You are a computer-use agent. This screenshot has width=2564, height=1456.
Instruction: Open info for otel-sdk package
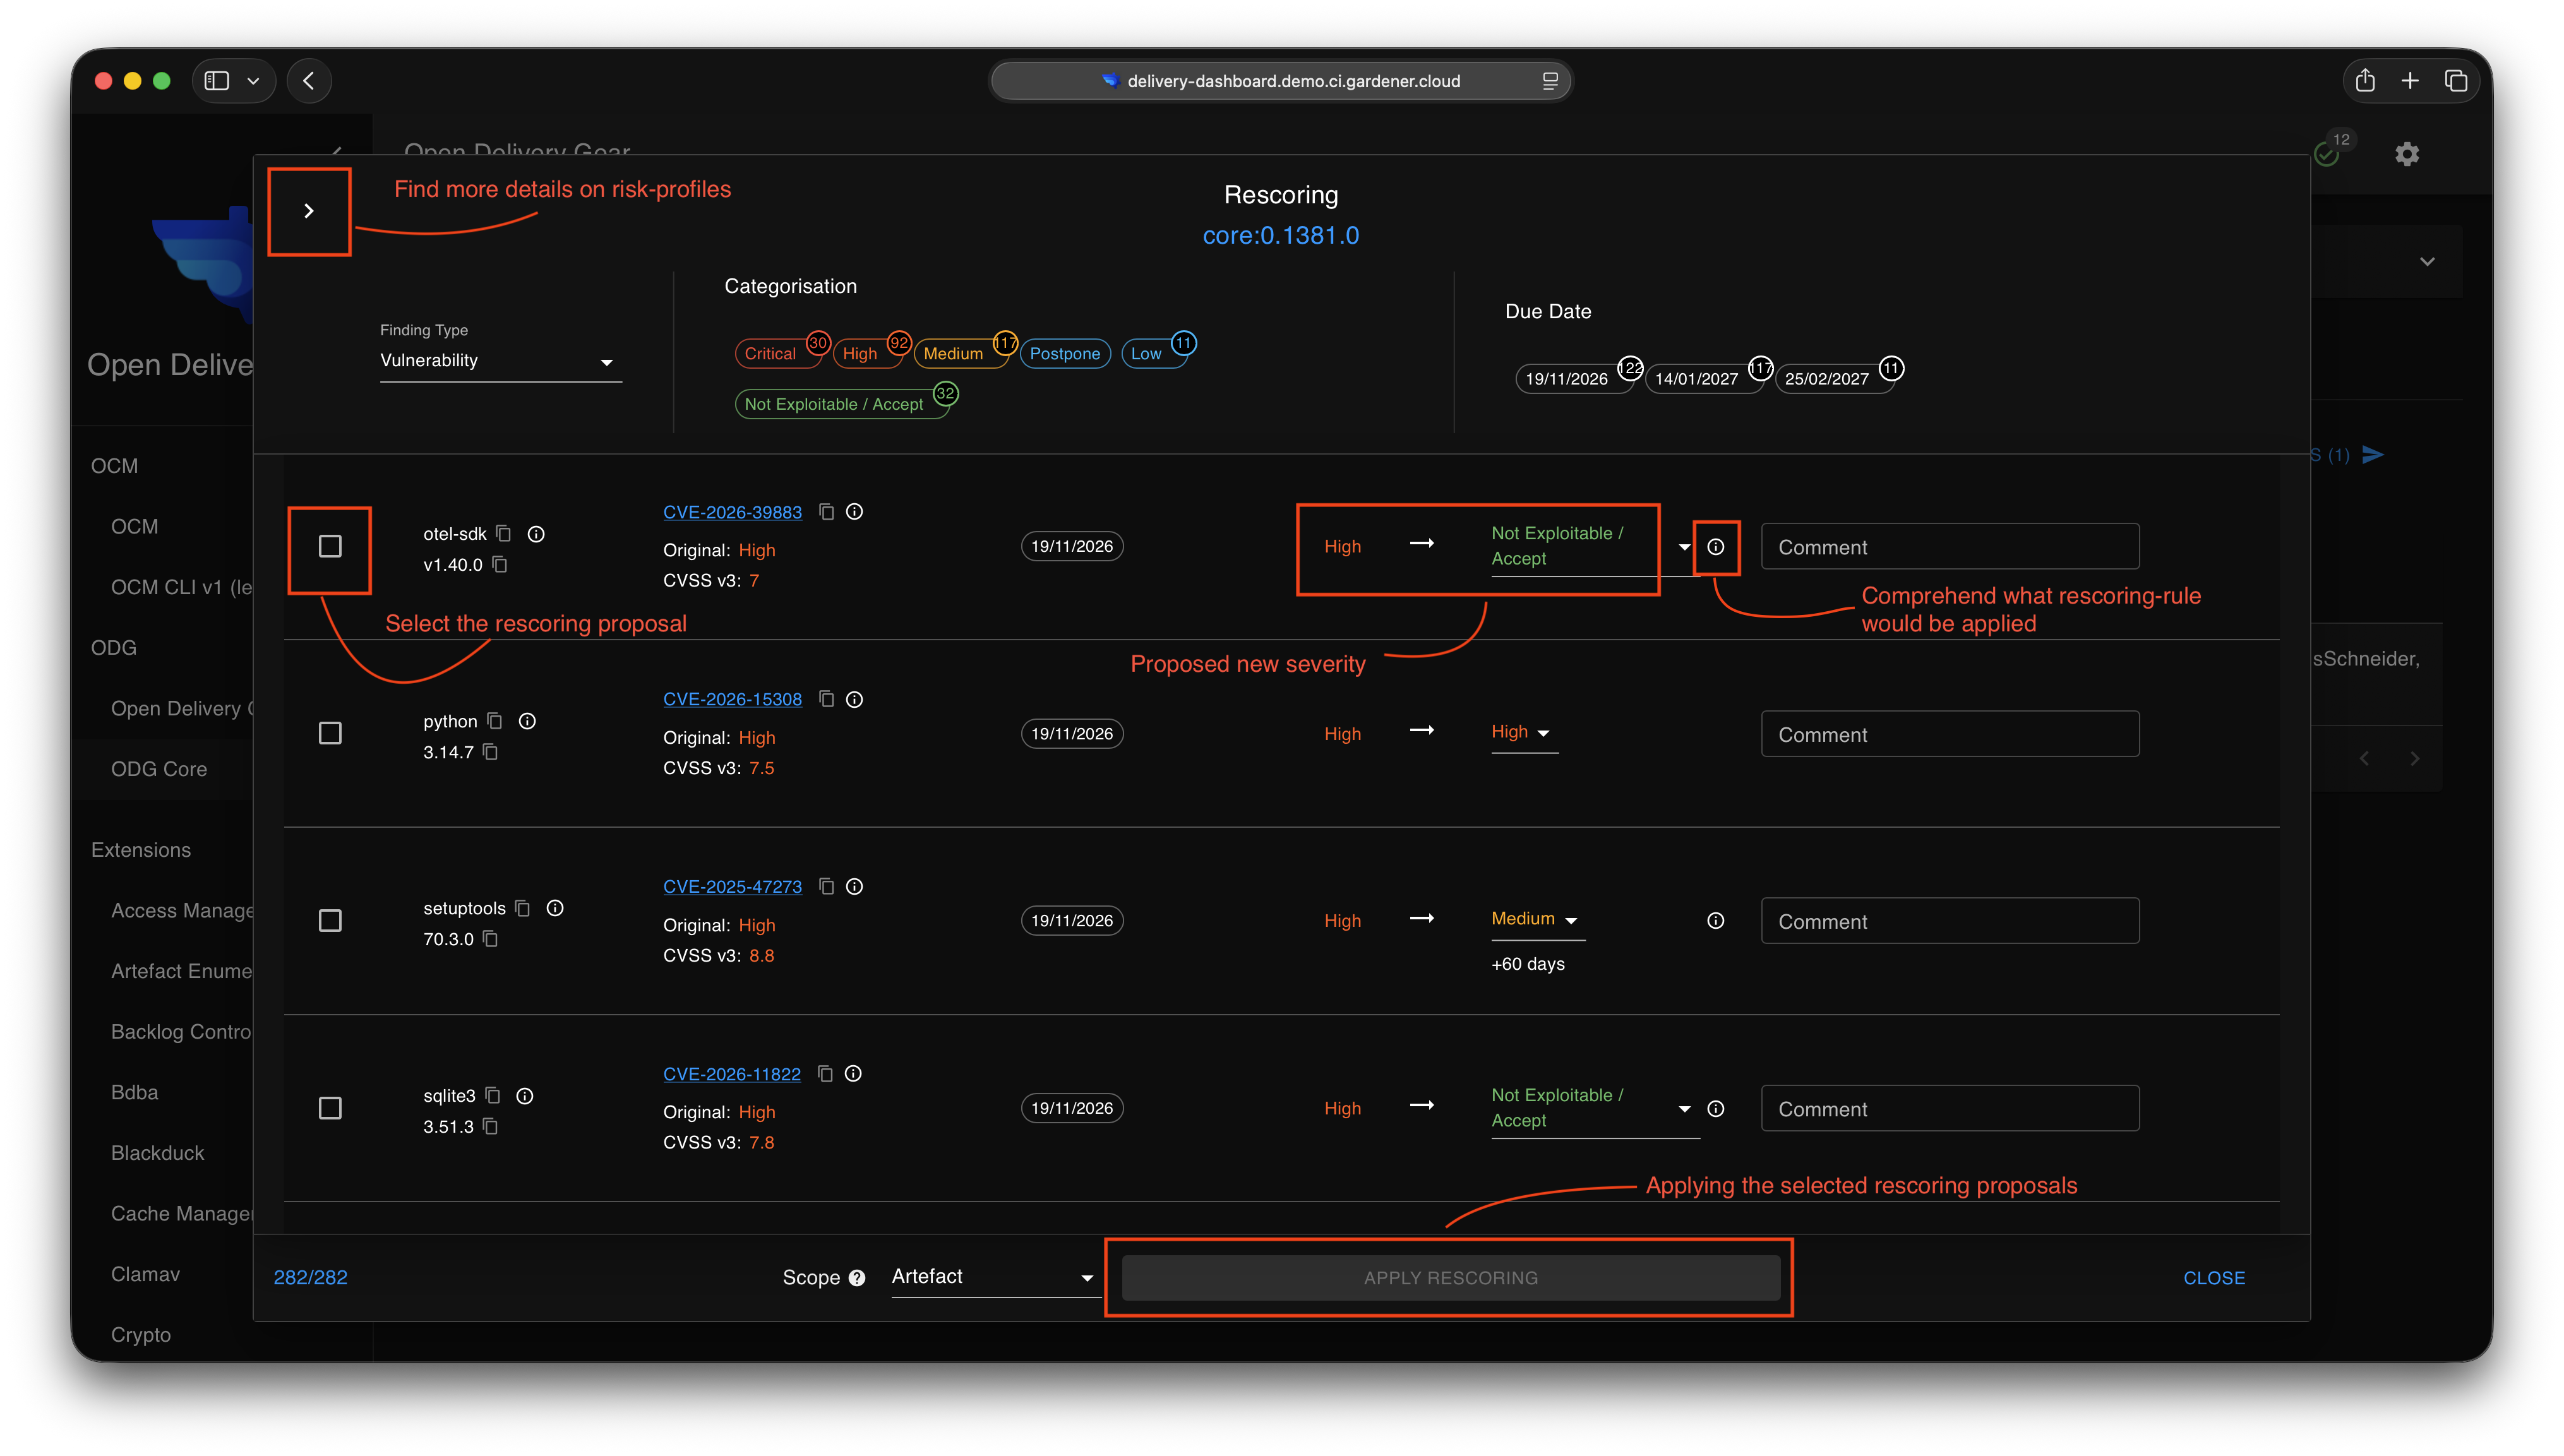coord(536,534)
